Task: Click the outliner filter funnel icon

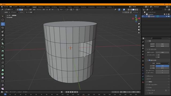Action: (165, 10)
